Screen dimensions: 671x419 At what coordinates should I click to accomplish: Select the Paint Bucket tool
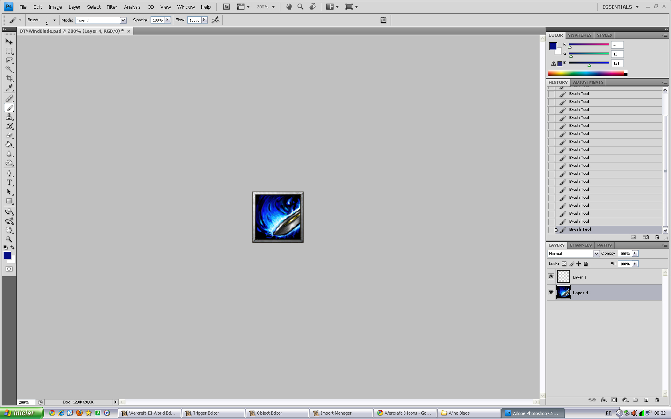9,144
